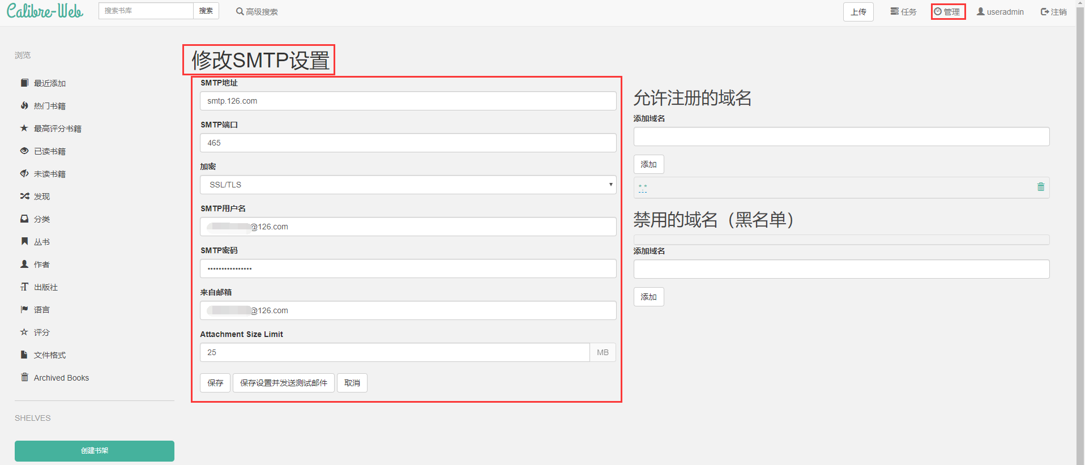The image size is (1085, 465).
Task: Focus the SMTP密码 input field
Action: coord(408,268)
